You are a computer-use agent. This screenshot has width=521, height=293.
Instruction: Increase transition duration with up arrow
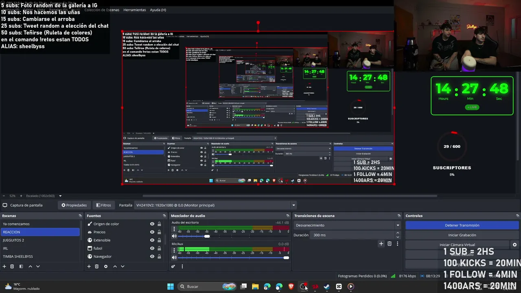click(398, 233)
